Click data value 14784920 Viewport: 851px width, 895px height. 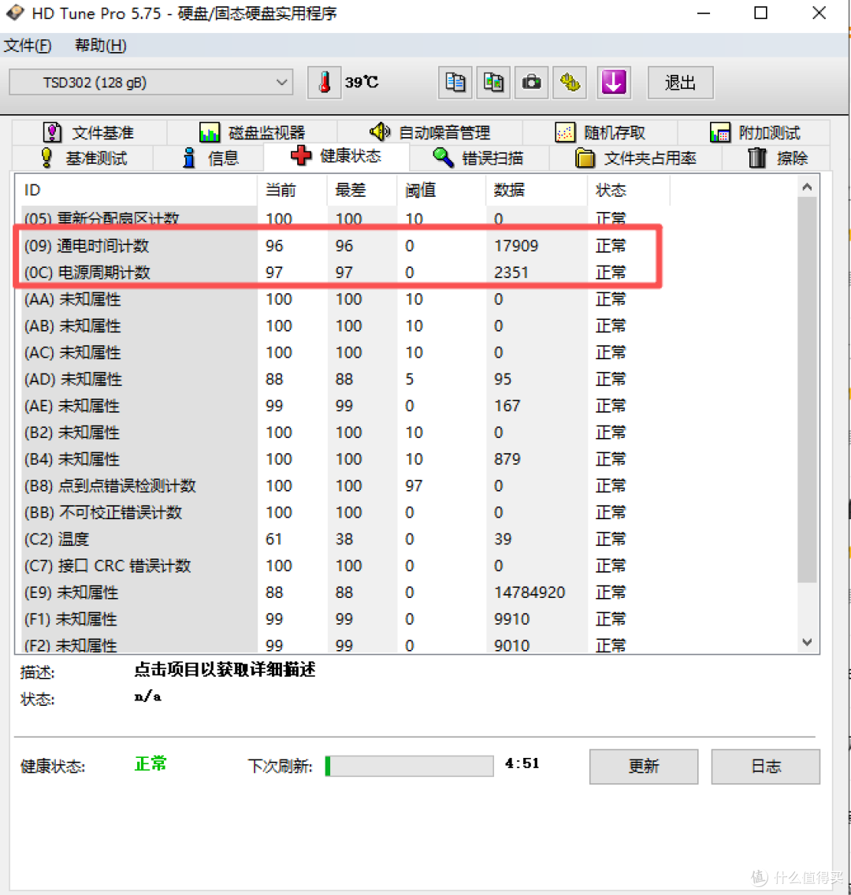pos(530,592)
